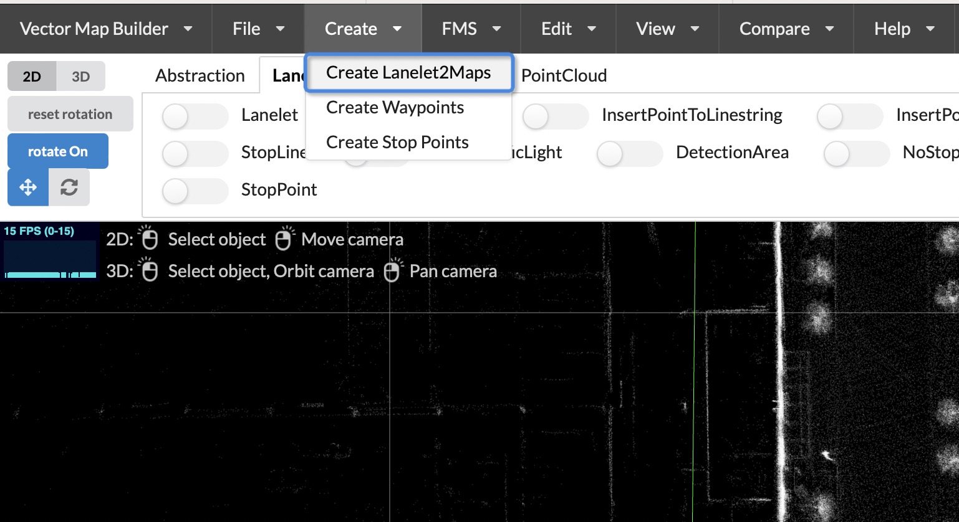Select Create Lanelet2Maps menu entry
This screenshot has height=522, width=959.
click(x=409, y=73)
